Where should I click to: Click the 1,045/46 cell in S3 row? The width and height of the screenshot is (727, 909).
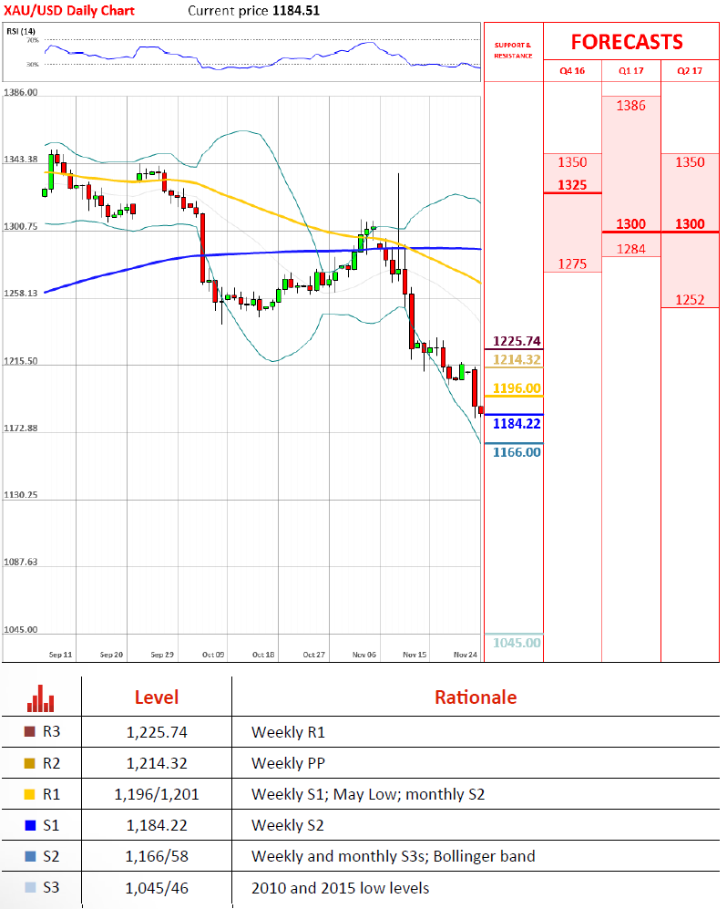(x=157, y=888)
